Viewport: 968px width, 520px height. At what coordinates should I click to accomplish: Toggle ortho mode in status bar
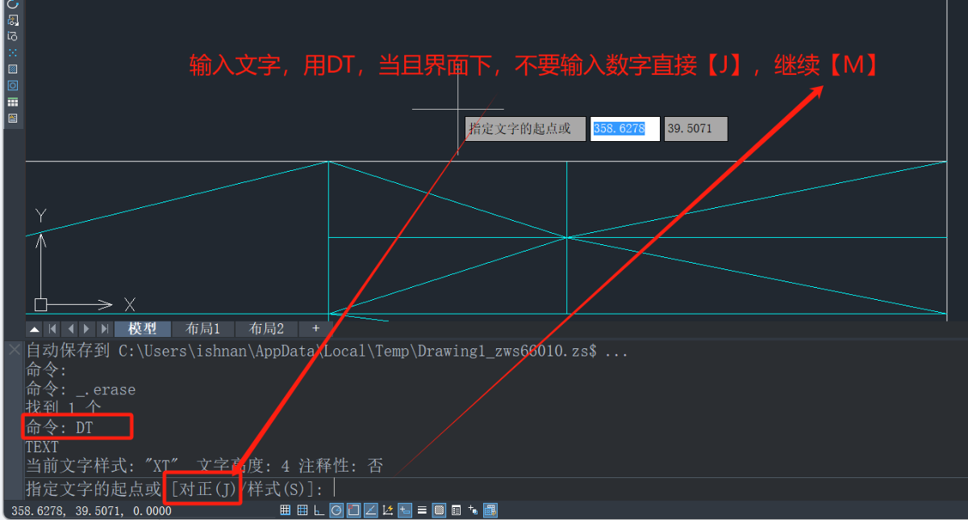point(319,510)
